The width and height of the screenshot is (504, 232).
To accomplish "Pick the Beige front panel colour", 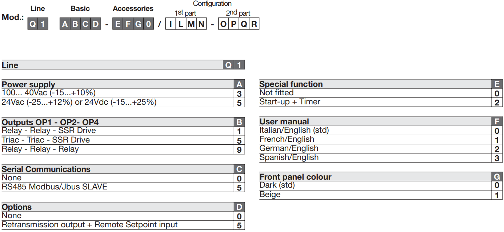I will point(381,195).
